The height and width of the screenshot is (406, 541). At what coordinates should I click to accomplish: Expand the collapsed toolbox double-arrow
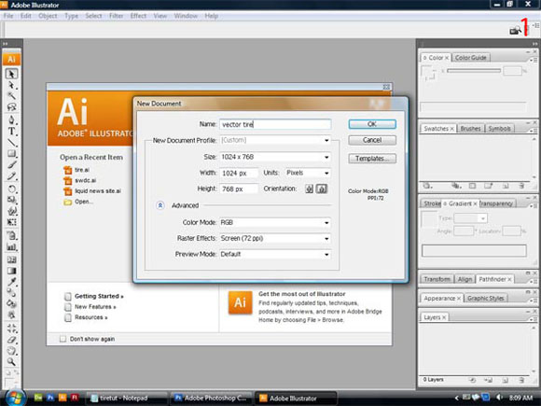click(x=6, y=44)
